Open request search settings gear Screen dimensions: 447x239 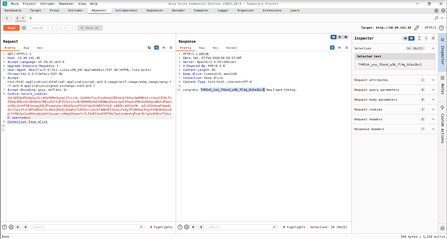[11, 227]
